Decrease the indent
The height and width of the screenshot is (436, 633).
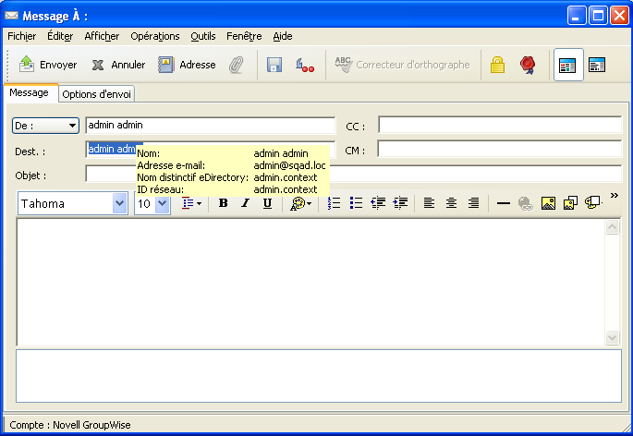click(x=378, y=203)
